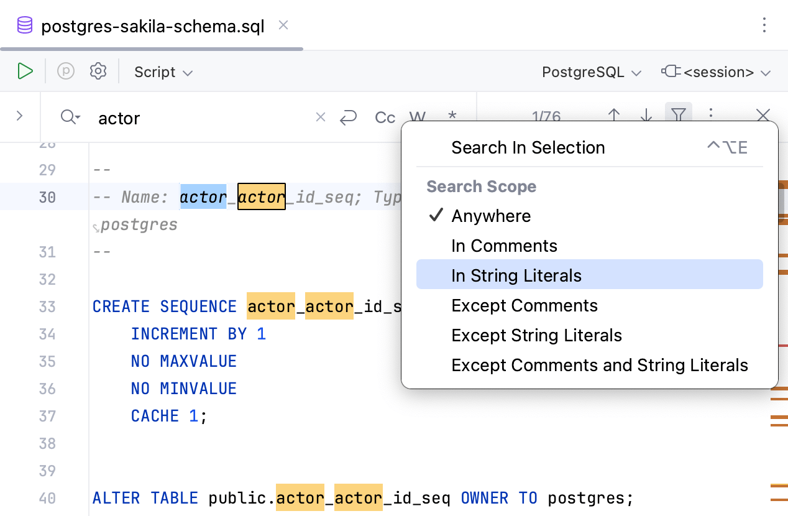Expand the collapsed left panel with the chevron
This screenshot has height=516, width=788.
pyautogui.click(x=20, y=116)
